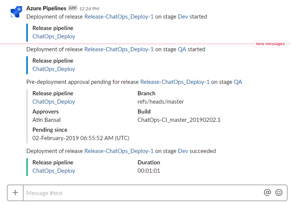The image size is (291, 205).
Task: Open Release-ChatOps_Deploy-1 link in QA started message
Action: click(119, 49)
